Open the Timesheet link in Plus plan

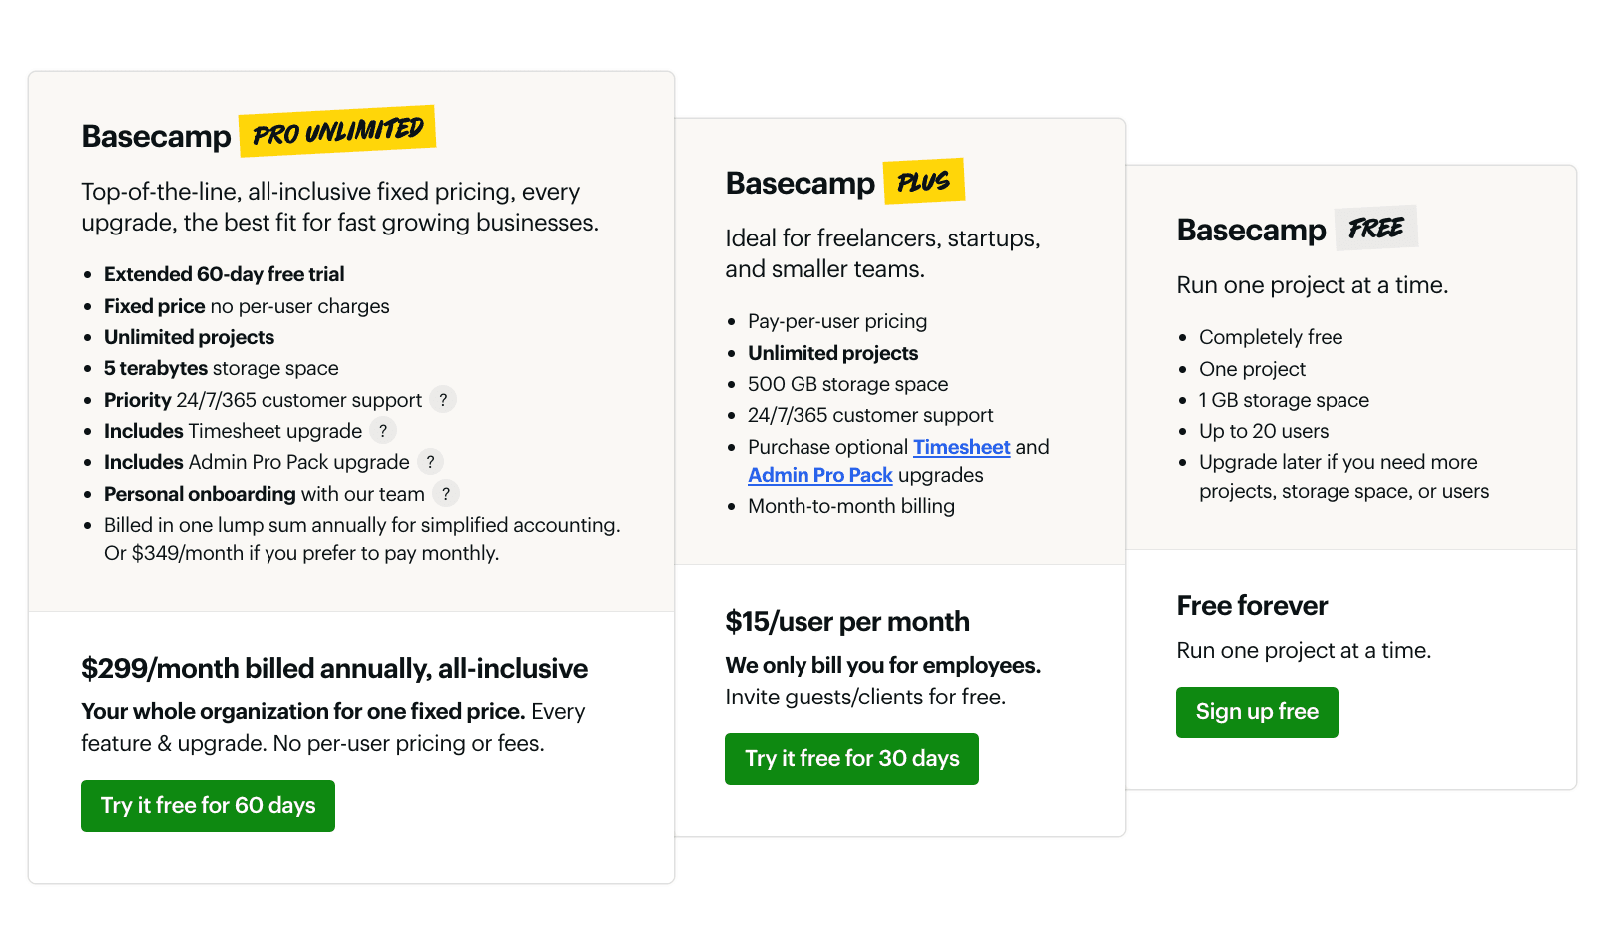pyautogui.click(x=961, y=447)
